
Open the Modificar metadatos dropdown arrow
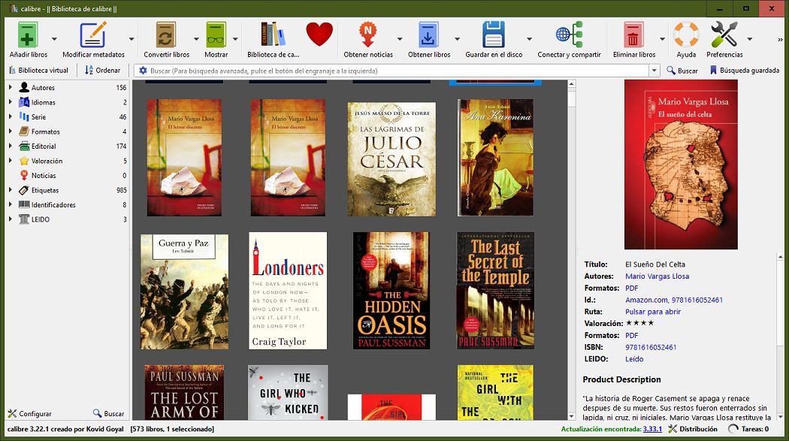(x=131, y=39)
